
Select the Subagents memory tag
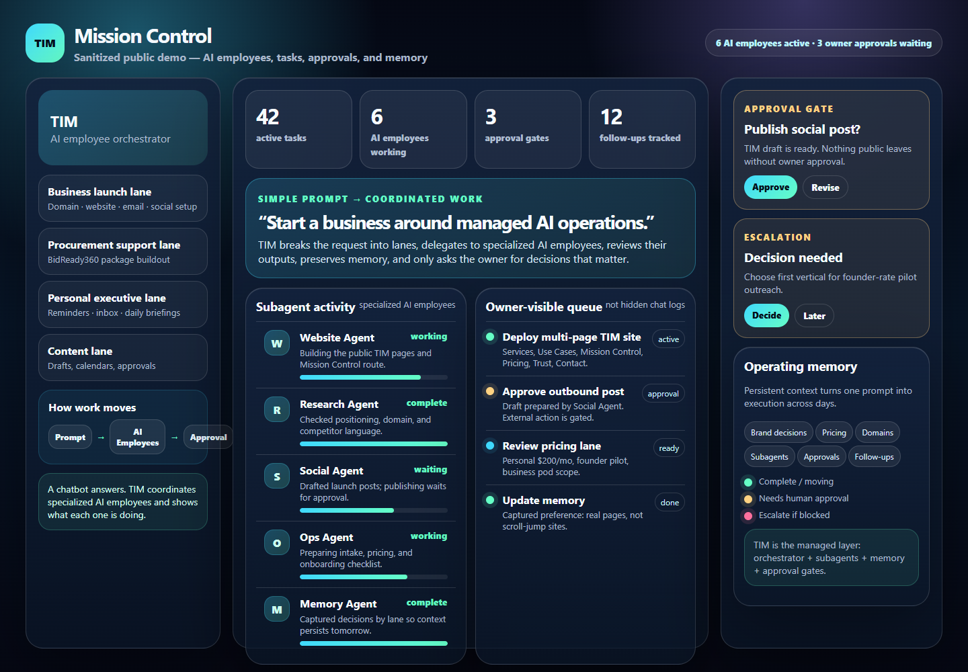pos(769,457)
